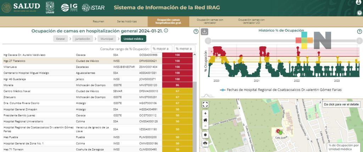Screen dimensions: 363x152
Task: Select Centenario Hospital Miguel Hidalgo row
Action: point(98,73)
